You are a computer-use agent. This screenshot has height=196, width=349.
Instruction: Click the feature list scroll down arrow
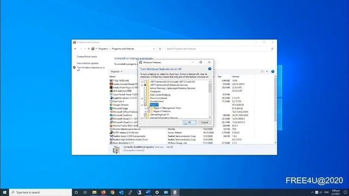(x=209, y=117)
